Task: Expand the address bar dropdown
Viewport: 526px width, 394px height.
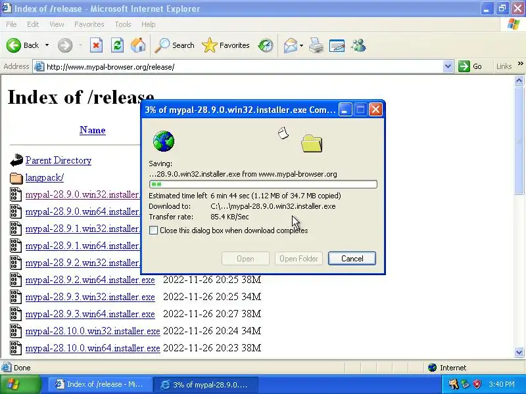Action: tap(448, 67)
